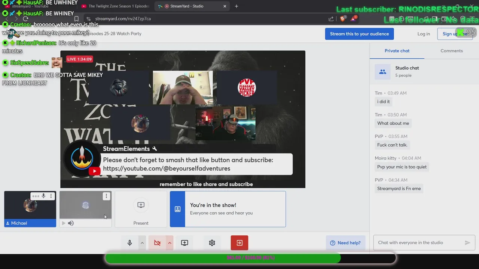Open the Present screen-share card
Image resolution: width=479 pixels, height=269 pixels.
(x=141, y=209)
